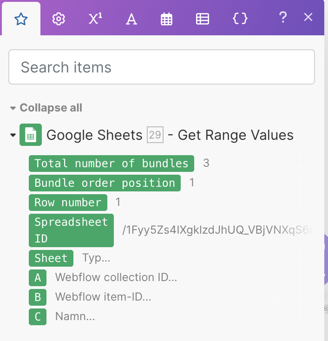Open the general functions gear tab
This screenshot has height=341, width=328.
click(x=58, y=19)
